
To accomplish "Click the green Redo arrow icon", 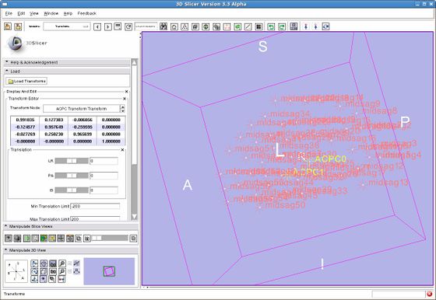I will 282,26.
